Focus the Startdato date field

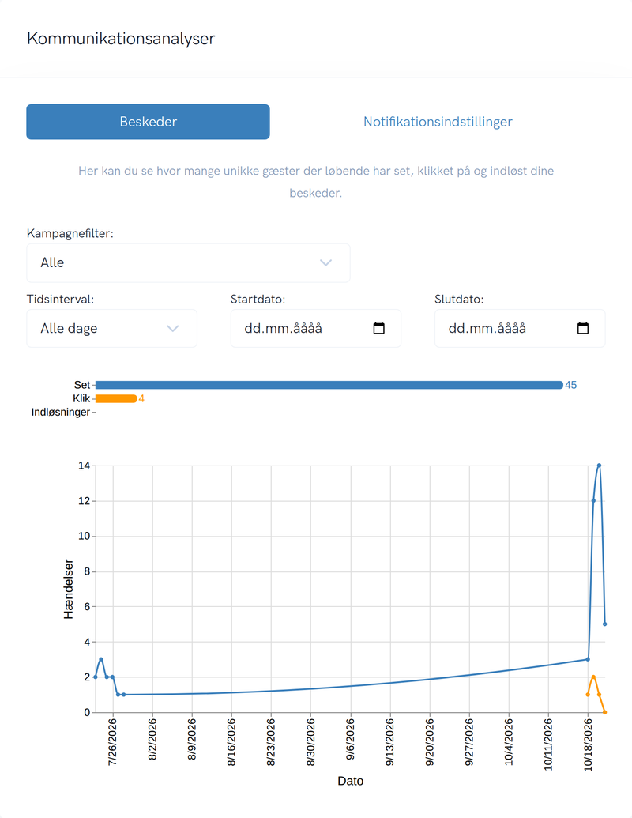315,329
